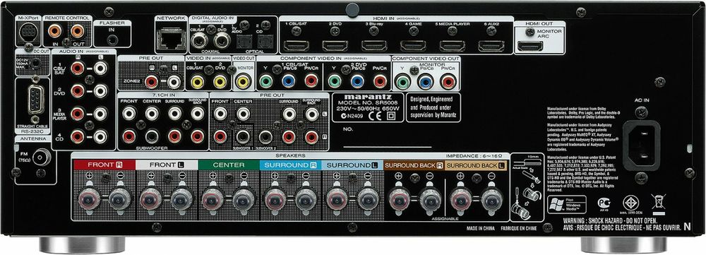Click the 7.1CH IN SUBWOOFER black jack
This screenshot has width=706, height=255.
point(152,136)
